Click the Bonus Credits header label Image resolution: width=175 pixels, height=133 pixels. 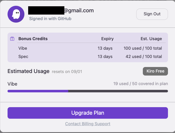pyautogui.click(x=33, y=39)
